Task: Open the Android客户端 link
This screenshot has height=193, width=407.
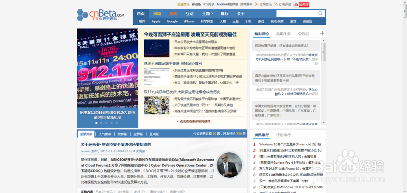Action: coord(227,4)
